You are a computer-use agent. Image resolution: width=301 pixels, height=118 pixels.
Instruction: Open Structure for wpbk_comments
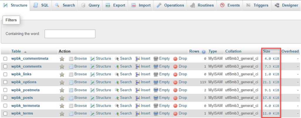tap(101, 66)
